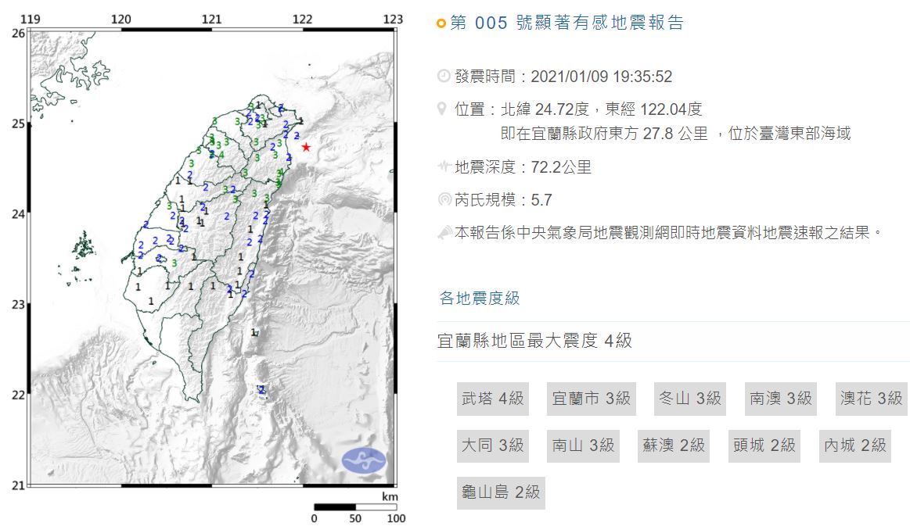Click the map scale bar
Screen dimensions: 910x526
355,506
